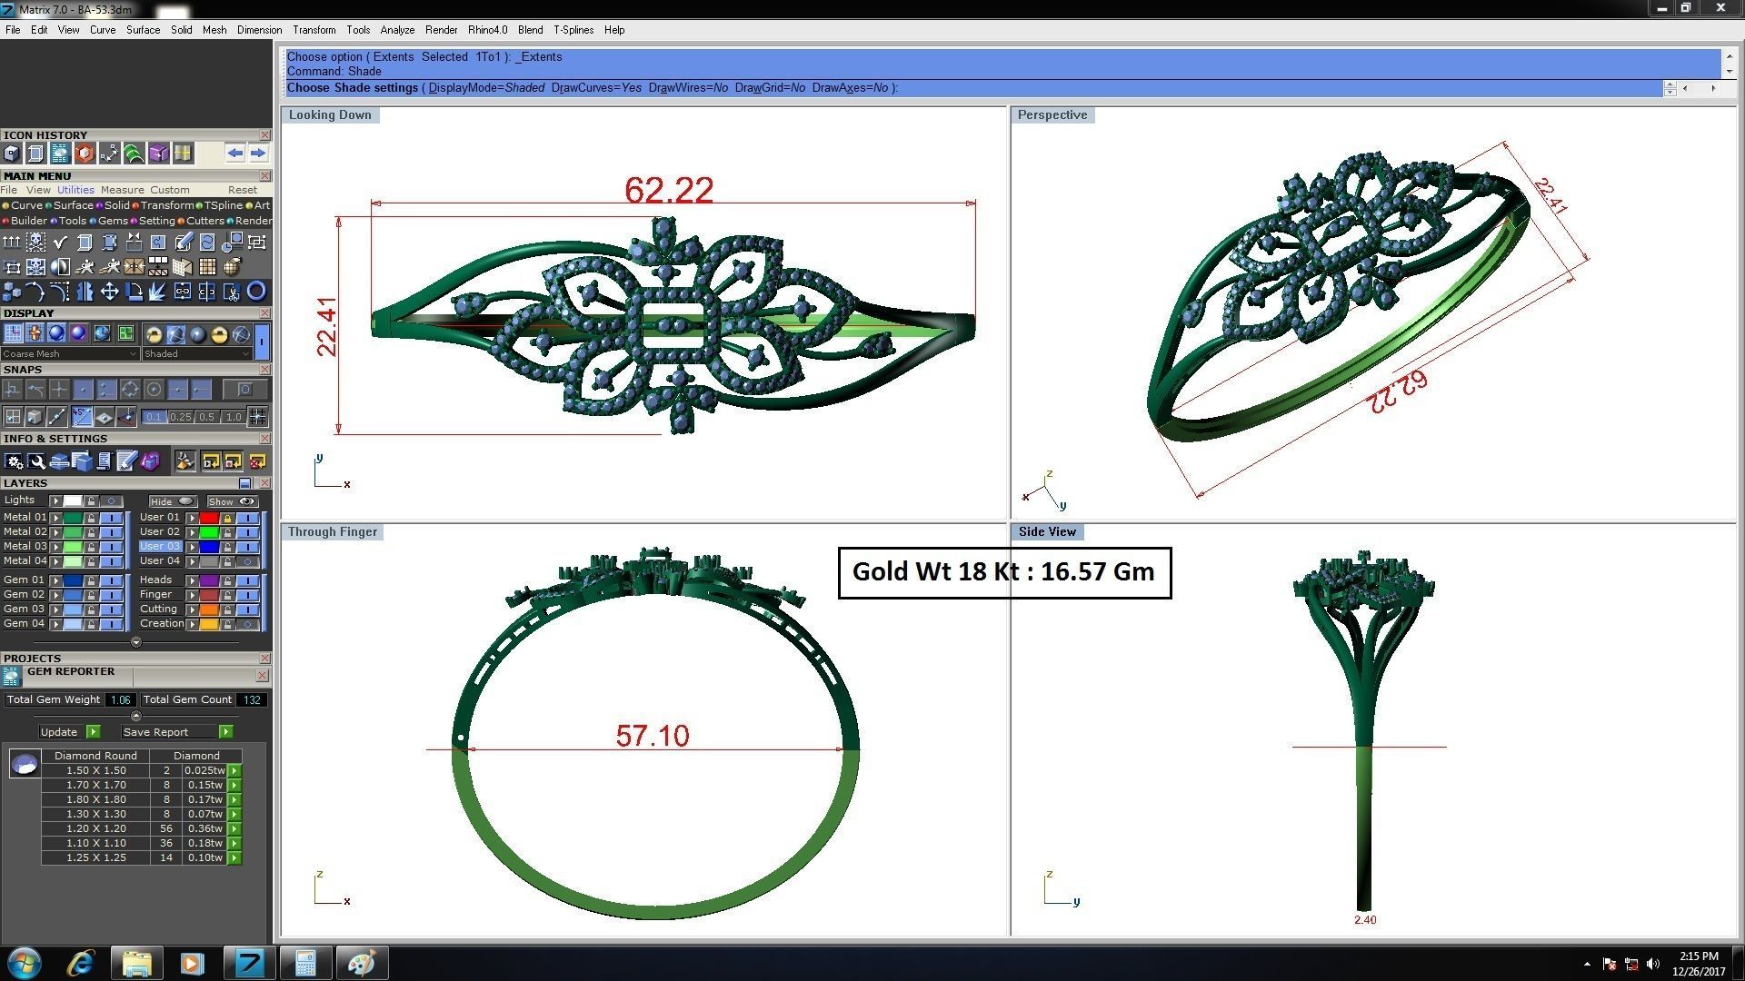Expand the 1.20 X 1.20 diamond row arrow
Screen dimensions: 1745x981
click(234, 828)
